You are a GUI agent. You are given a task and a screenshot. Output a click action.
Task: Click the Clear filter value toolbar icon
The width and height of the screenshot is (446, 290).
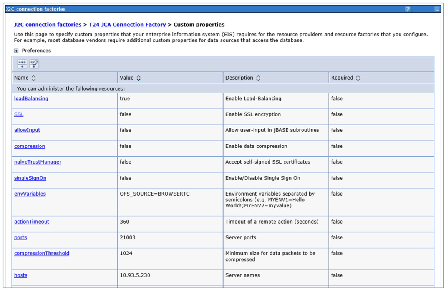34,64
